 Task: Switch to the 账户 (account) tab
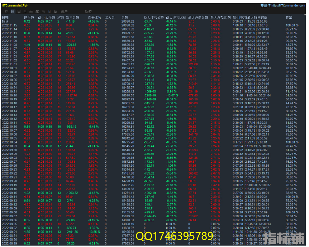tap(64, 12)
